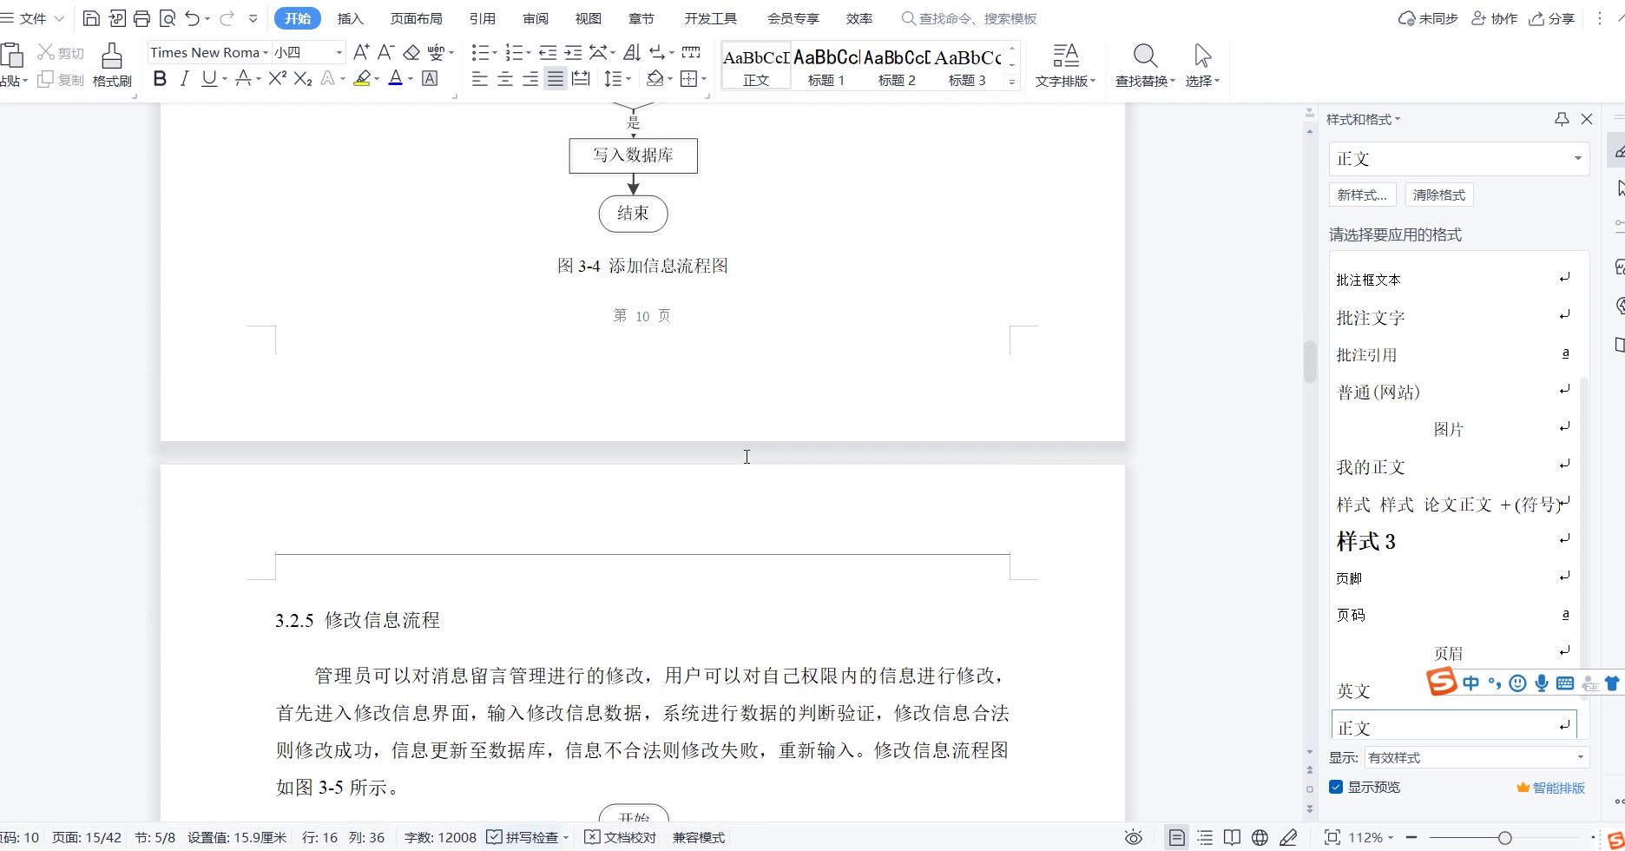Apply superscript formatting

[x=277, y=79]
